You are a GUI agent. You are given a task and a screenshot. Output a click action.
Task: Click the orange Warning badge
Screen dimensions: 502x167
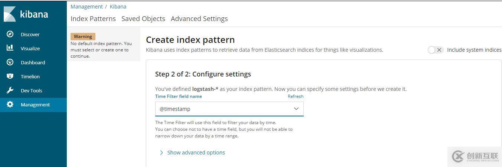pos(83,37)
